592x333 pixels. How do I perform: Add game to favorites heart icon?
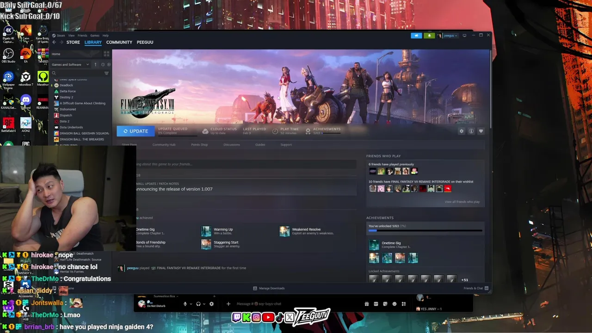pyautogui.click(x=481, y=131)
